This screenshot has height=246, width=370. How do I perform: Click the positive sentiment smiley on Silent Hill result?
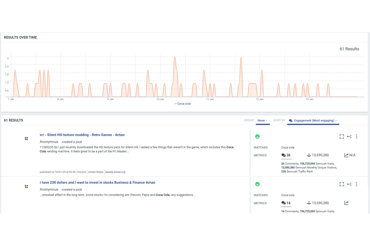coord(257,137)
